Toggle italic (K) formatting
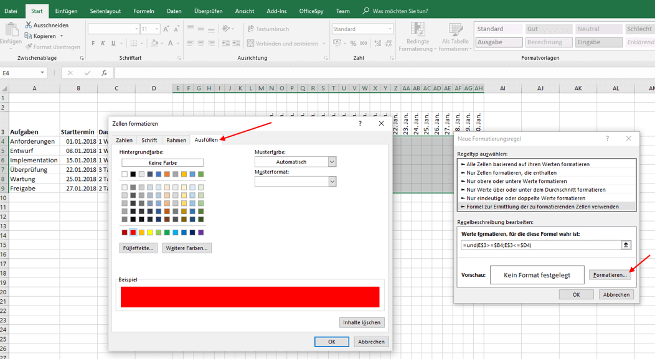 click(103, 44)
